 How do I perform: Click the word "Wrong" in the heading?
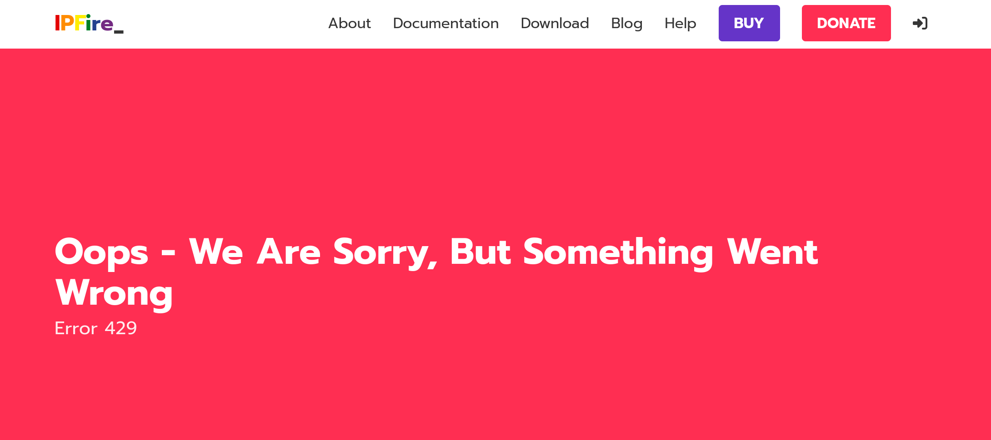[114, 294]
